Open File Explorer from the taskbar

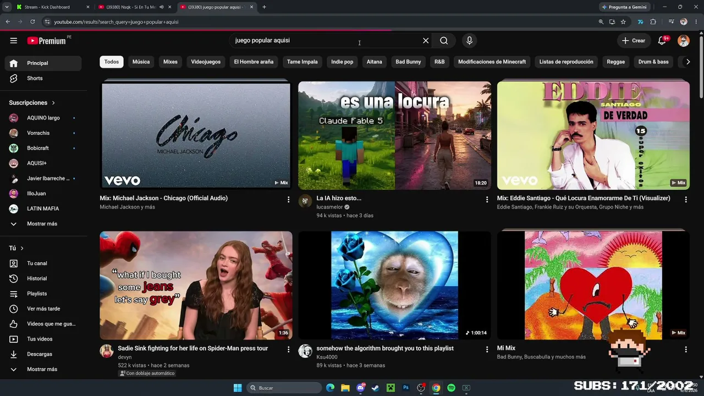345,388
